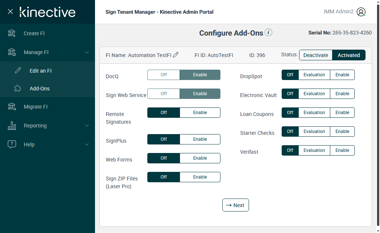Screen dimensions: 380x233
Task: Enable Electronic Vault
Action: pyautogui.click(x=342, y=94)
